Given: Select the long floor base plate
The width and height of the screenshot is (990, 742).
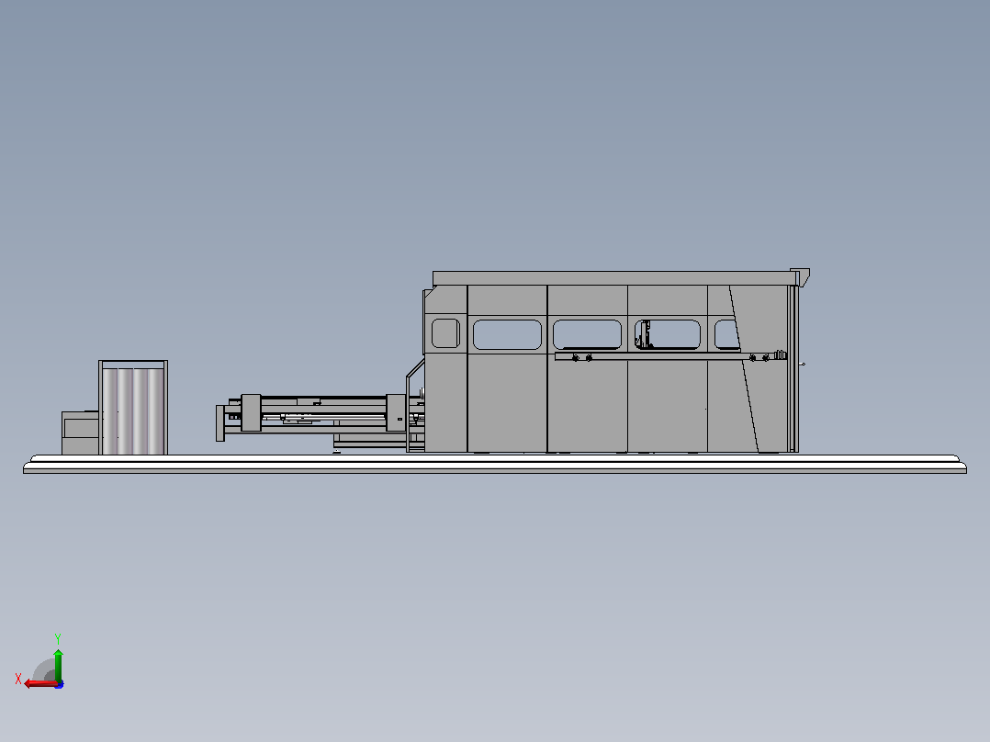Looking at the screenshot, I should [x=495, y=464].
